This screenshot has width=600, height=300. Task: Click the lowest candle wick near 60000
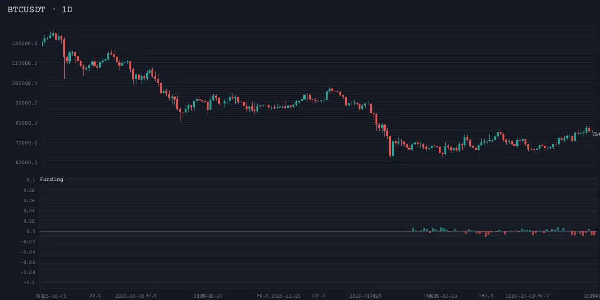click(393, 159)
